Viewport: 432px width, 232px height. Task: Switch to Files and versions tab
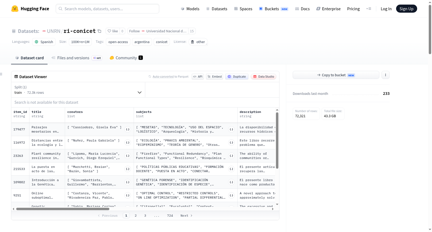[x=77, y=58]
